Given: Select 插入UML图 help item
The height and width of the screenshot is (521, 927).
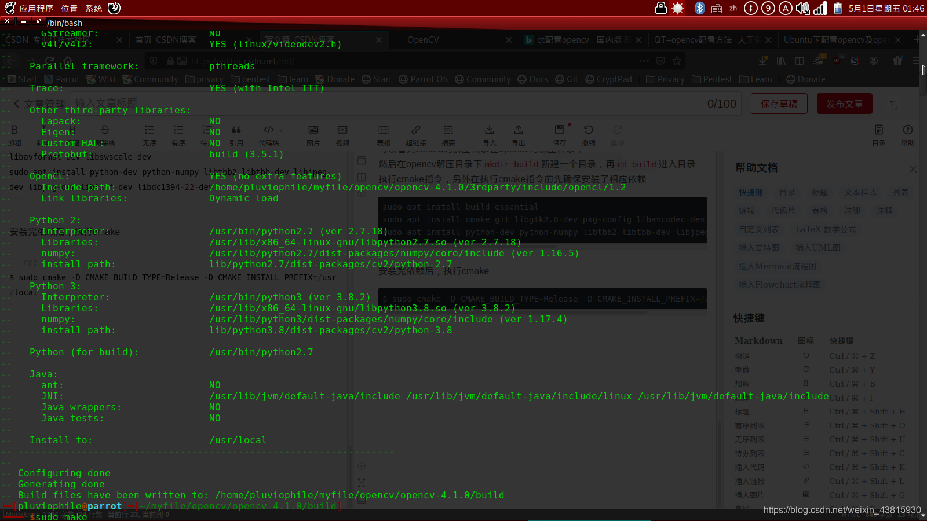Looking at the screenshot, I should coord(818,248).
